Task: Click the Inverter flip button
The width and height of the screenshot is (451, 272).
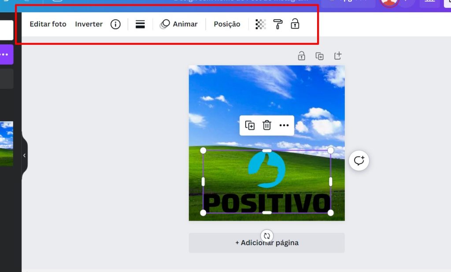Action: pos(89,24)
